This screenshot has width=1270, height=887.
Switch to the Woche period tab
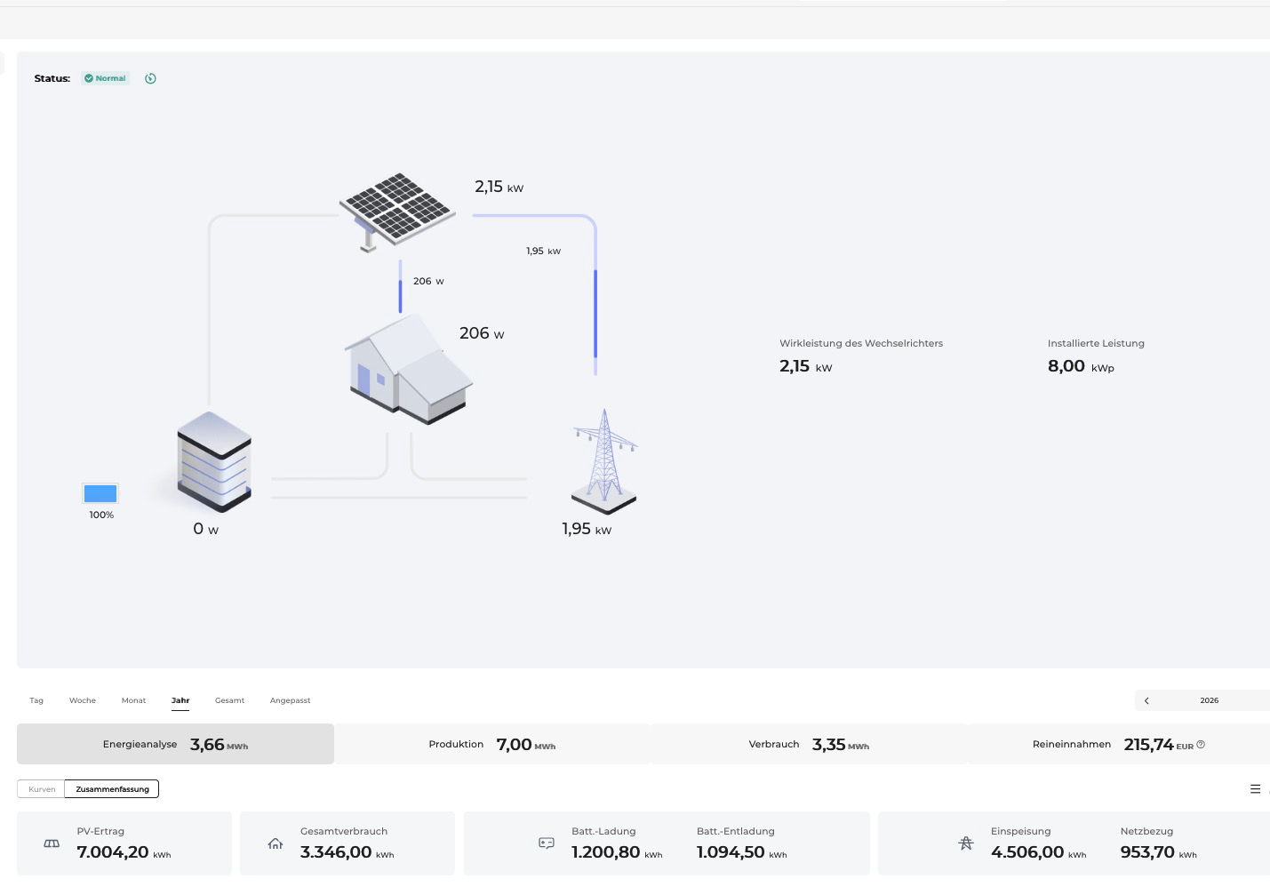tap(83, 700)
